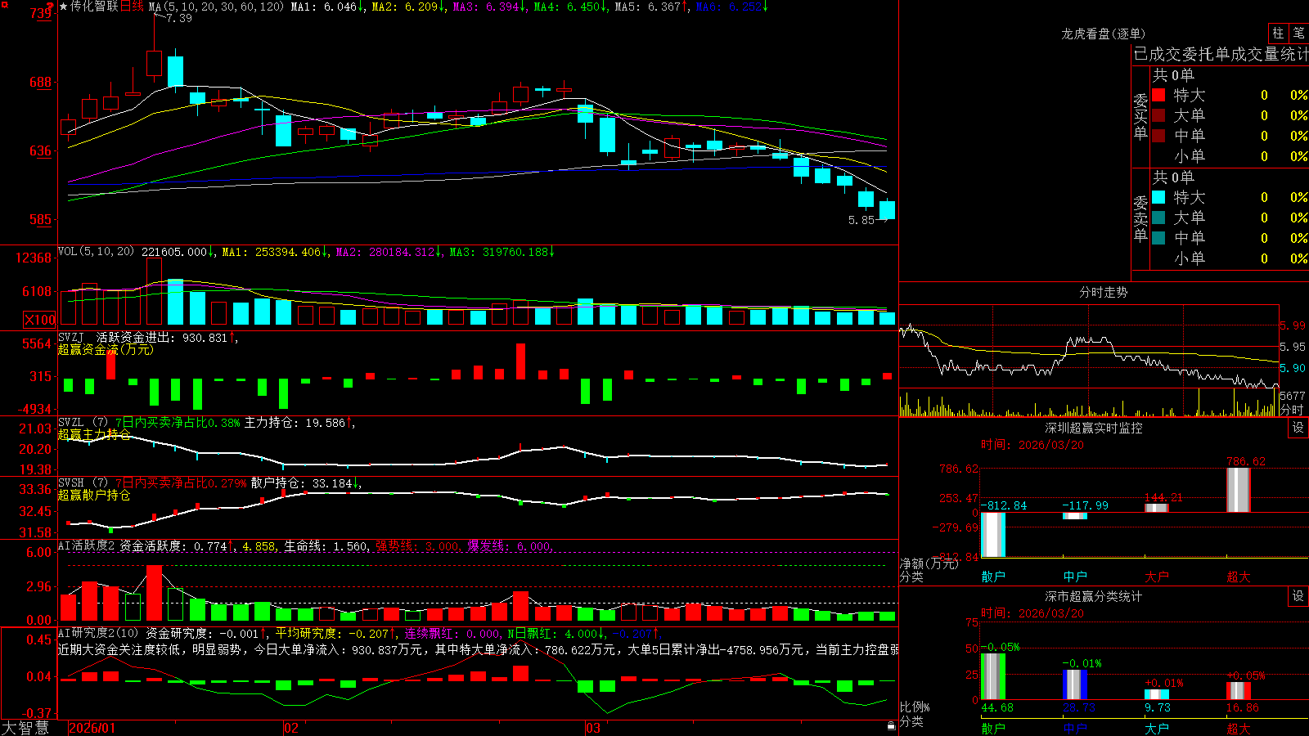
Task: Click the 12368 volume axis label
Action: pyautogui.click(x=34, y=258)
